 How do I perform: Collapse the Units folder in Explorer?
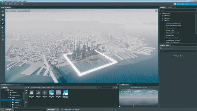coord(163,21)
